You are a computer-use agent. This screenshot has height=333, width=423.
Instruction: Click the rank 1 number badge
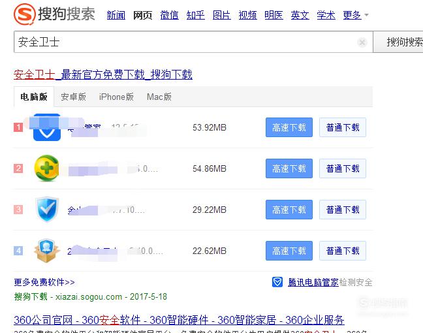(x=18, y=127)
